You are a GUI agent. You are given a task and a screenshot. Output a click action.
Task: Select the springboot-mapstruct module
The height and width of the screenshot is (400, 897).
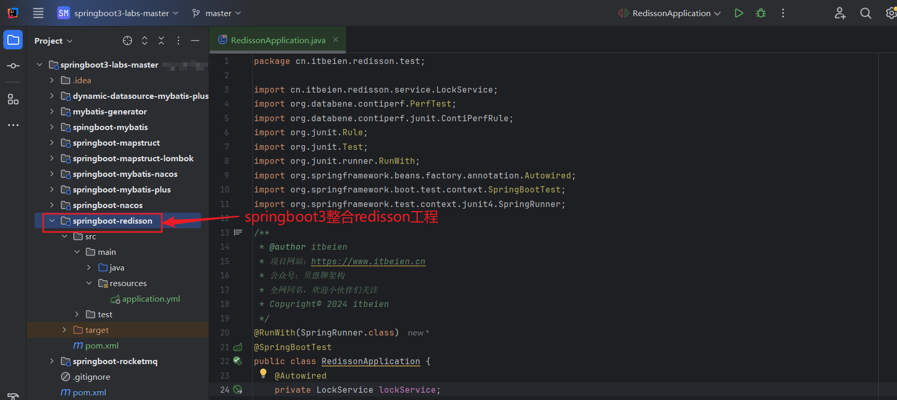[x=116, y=143]
